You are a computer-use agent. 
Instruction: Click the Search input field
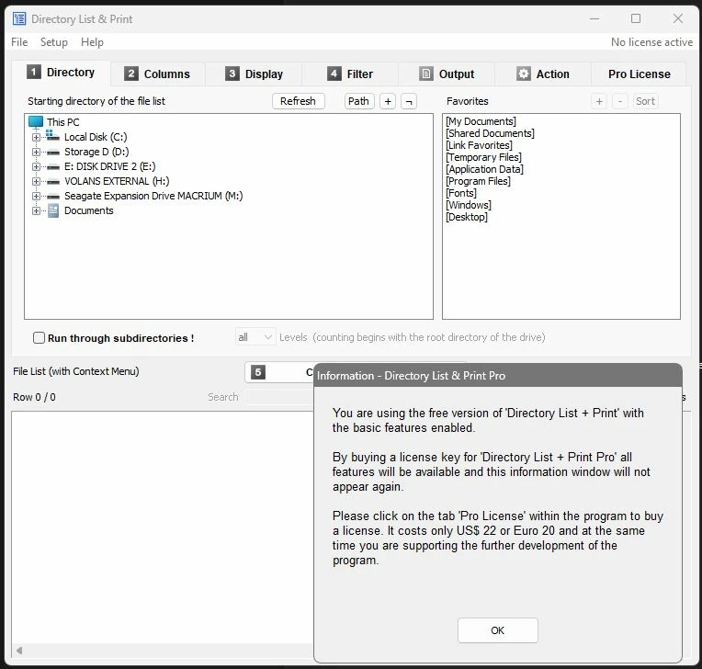pyautogui.click(x=279, y=397)
